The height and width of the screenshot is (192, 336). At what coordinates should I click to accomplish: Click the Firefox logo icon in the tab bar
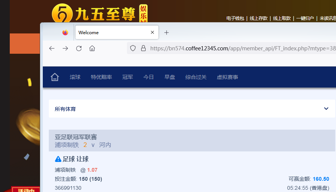tap(65, 32)
